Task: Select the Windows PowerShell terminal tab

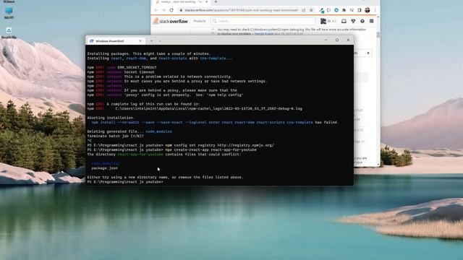Action: pyautogui.click(x=115, y=41)
